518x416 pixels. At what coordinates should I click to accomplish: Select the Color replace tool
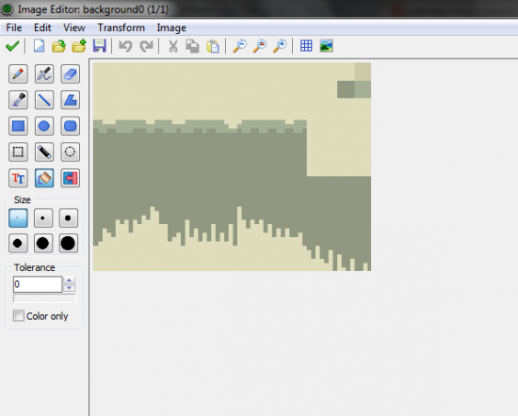pos(70,178)
